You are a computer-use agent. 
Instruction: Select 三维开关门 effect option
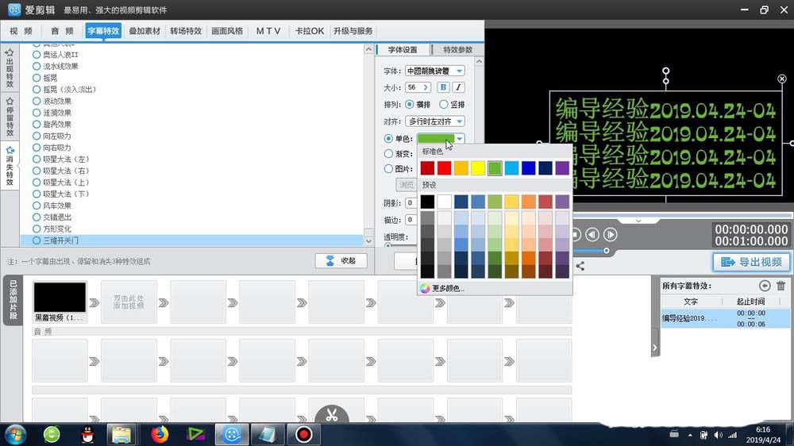56,240
